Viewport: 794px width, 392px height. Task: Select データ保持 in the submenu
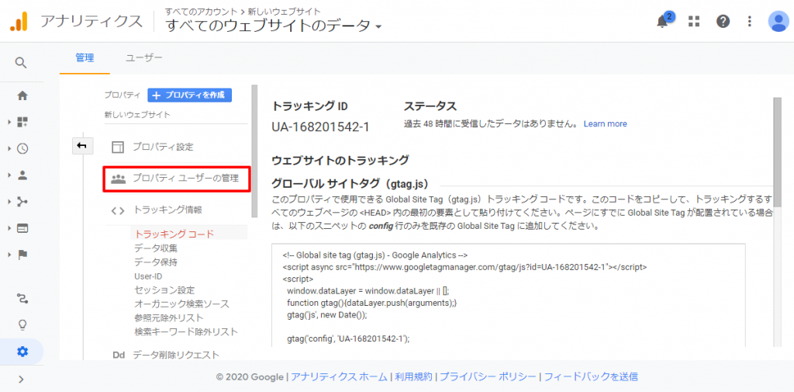coord(156,262)
